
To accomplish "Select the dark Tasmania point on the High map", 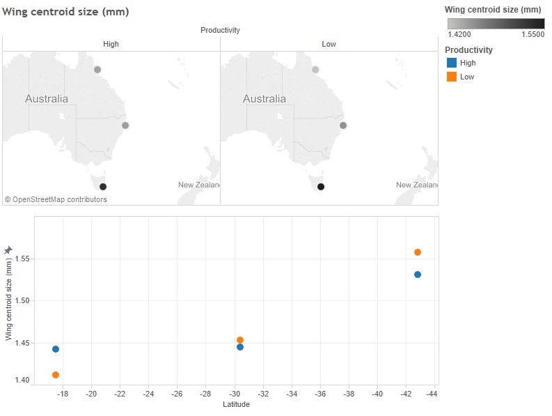I will [103, 187].
